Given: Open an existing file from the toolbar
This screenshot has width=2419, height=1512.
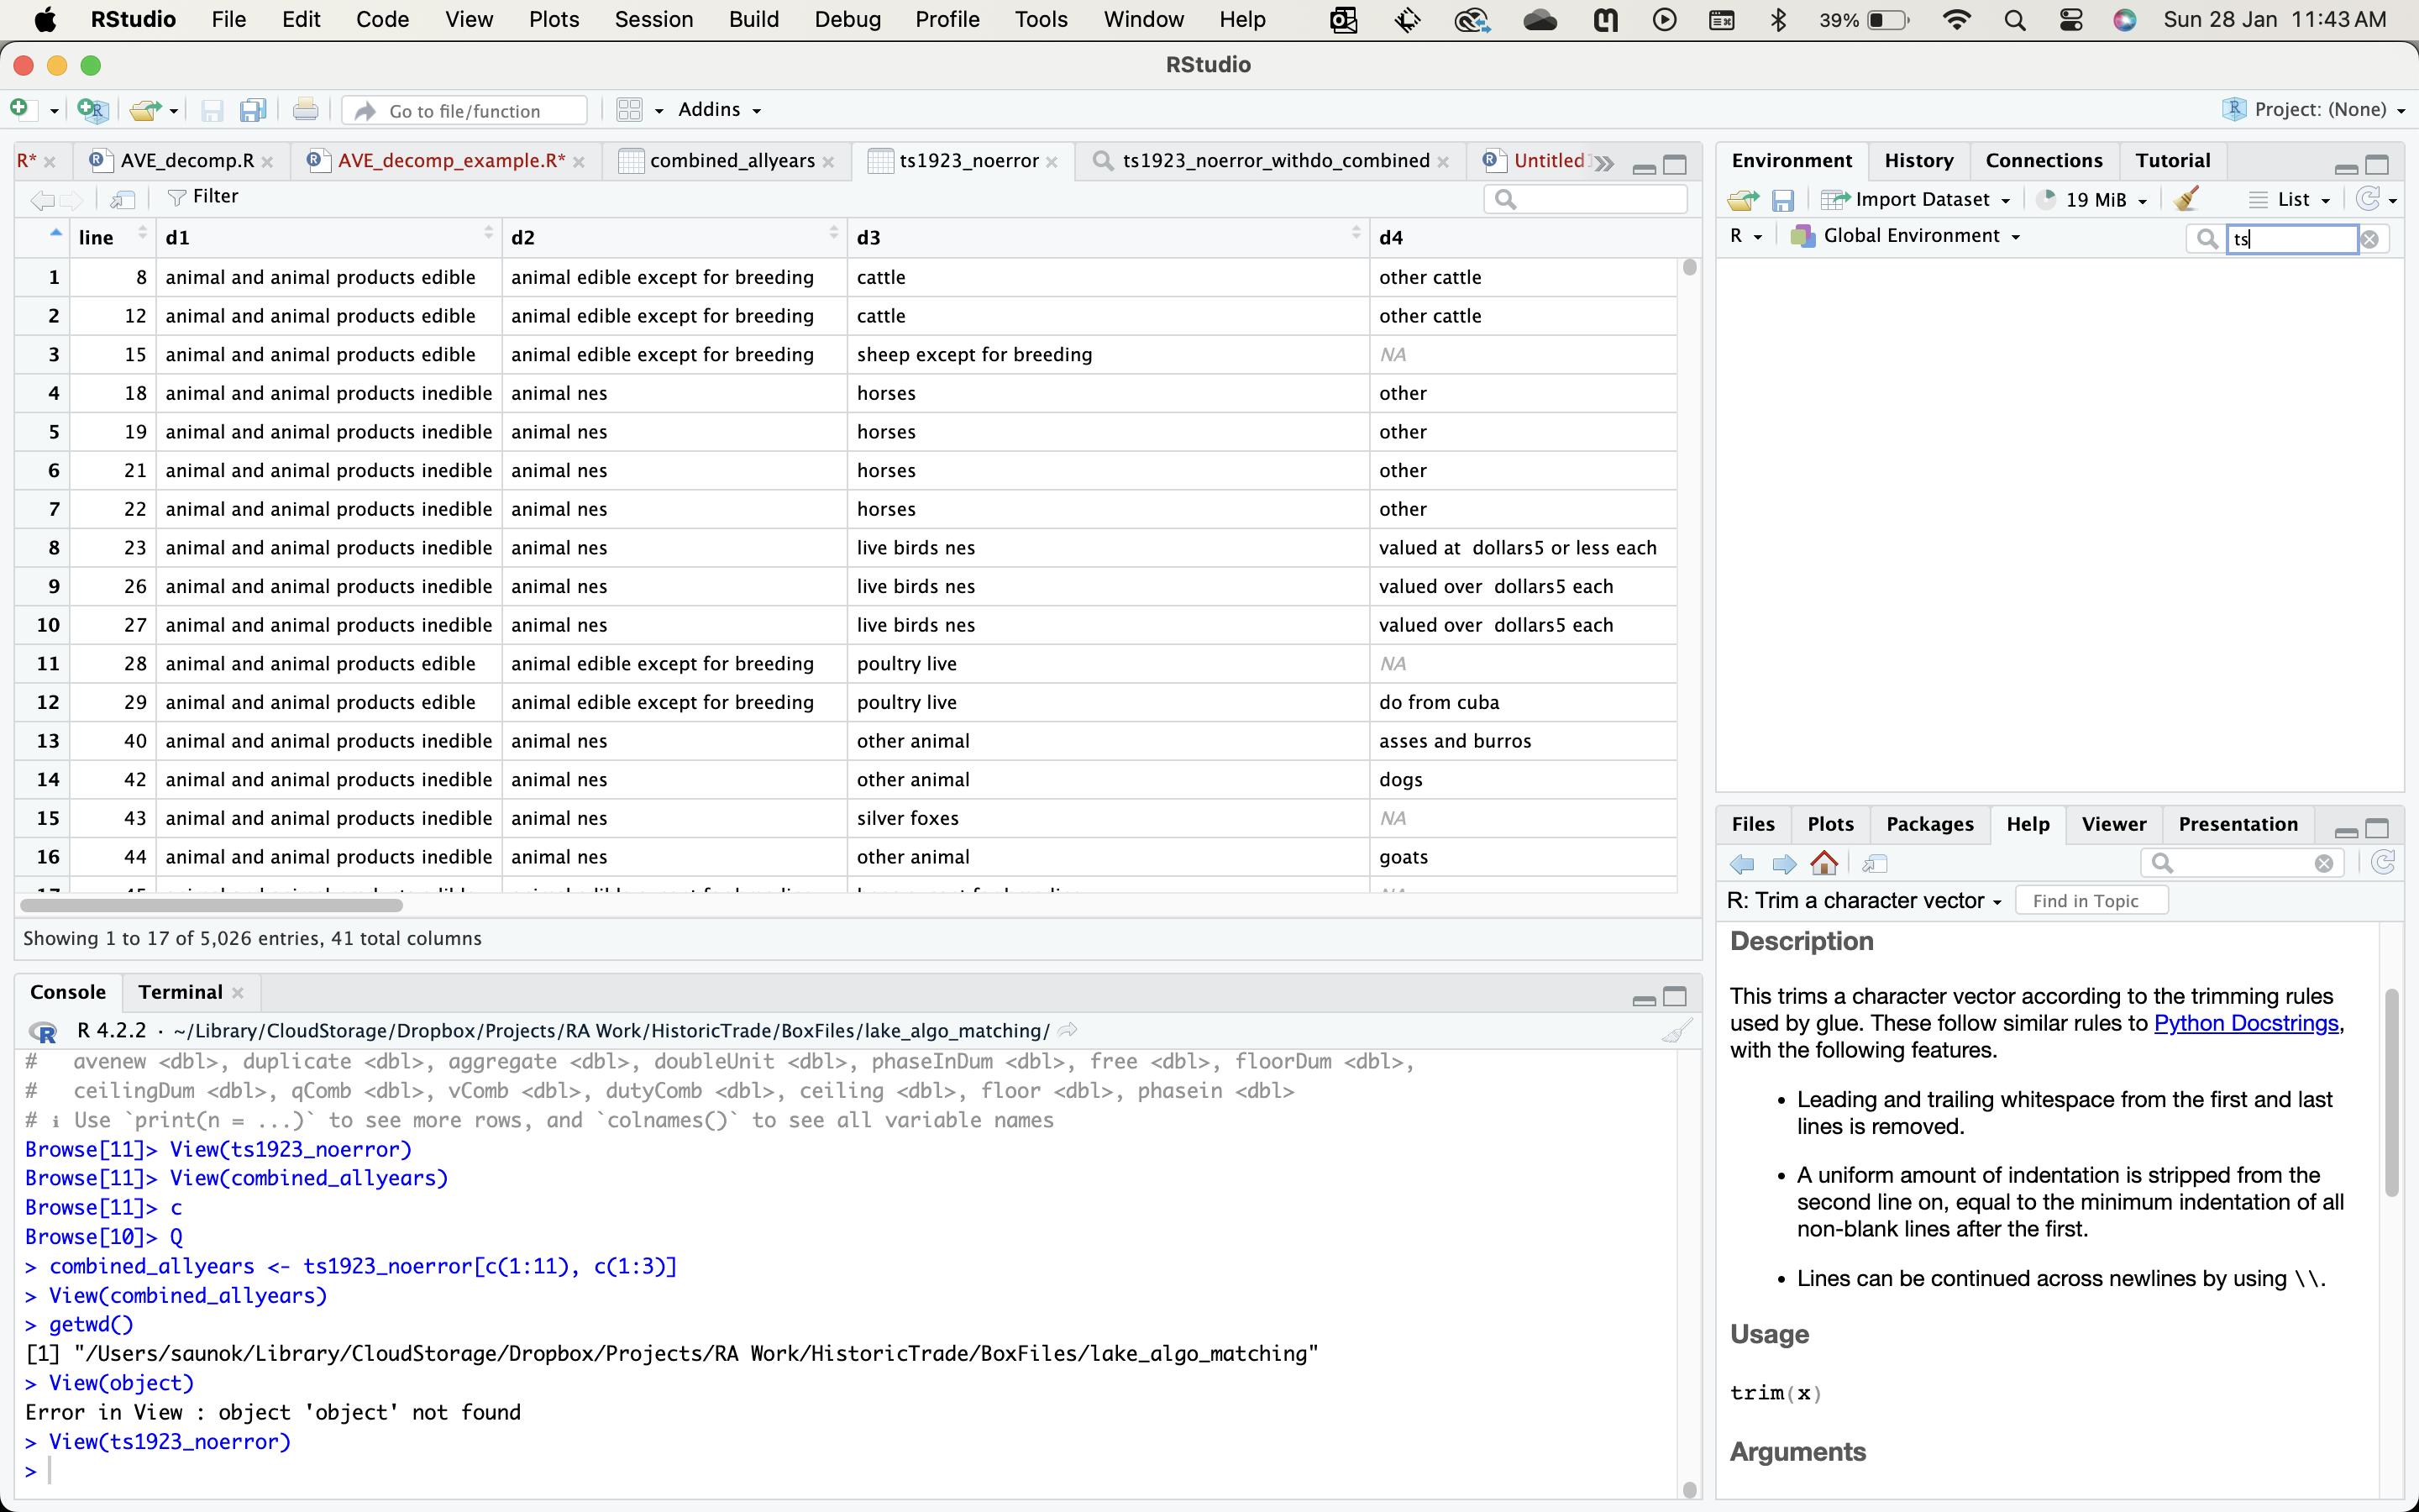Looking at the screenshot, I should click(144, 110).
